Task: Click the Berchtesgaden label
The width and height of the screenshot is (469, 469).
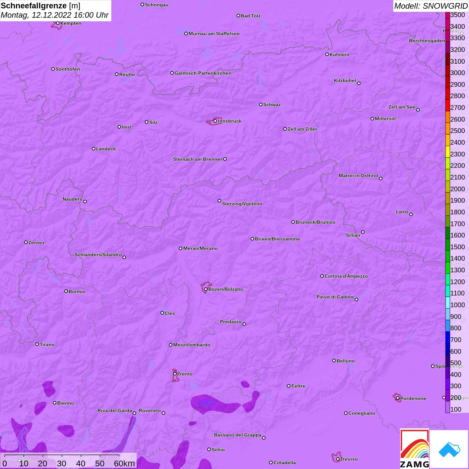Action: (x=427, y=41)
